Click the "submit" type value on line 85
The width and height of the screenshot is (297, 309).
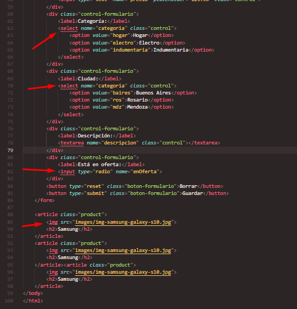pos(96,193)
